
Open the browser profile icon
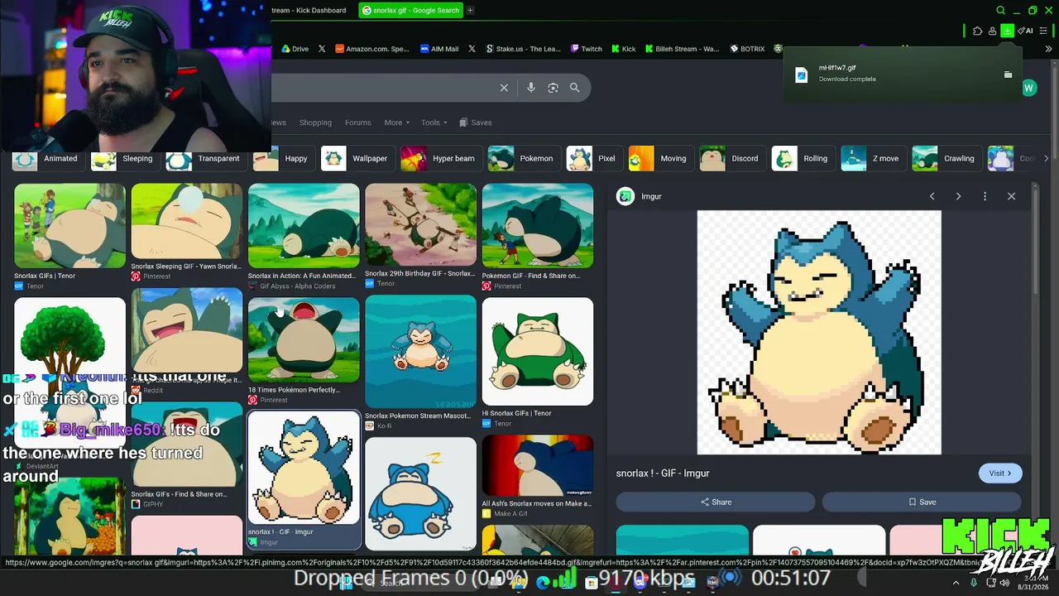click(x=992, y=31)
